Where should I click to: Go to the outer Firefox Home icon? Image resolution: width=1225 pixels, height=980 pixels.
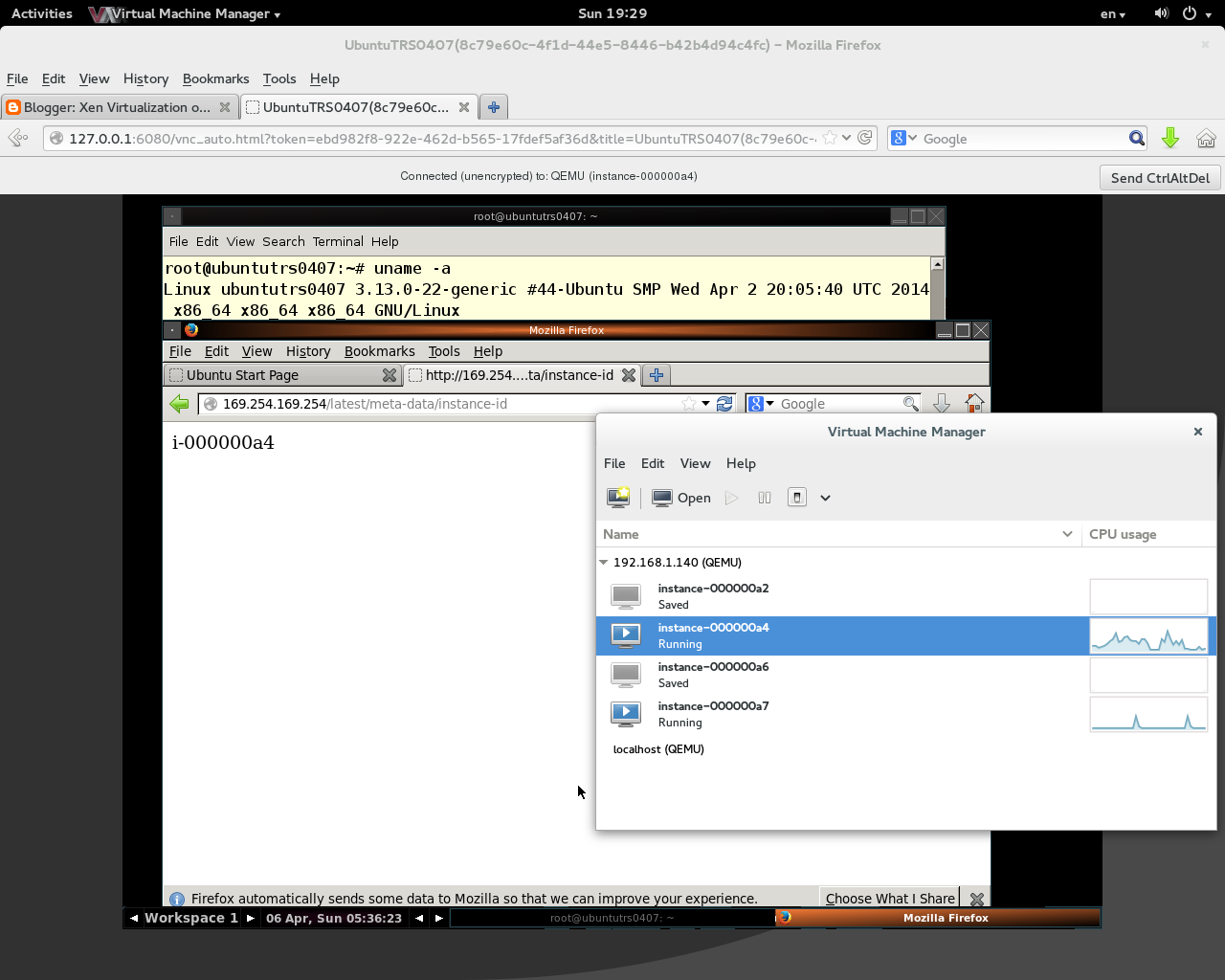click(1206, 139)
